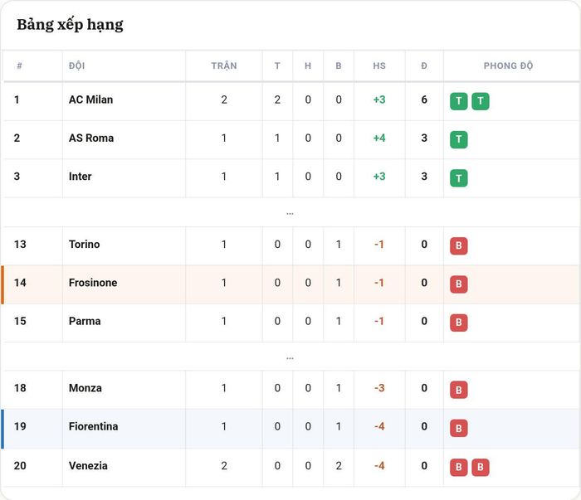Expand hidden rows between Inter and Torino
This screenshot has height=500, width=581.
[290, 213]
